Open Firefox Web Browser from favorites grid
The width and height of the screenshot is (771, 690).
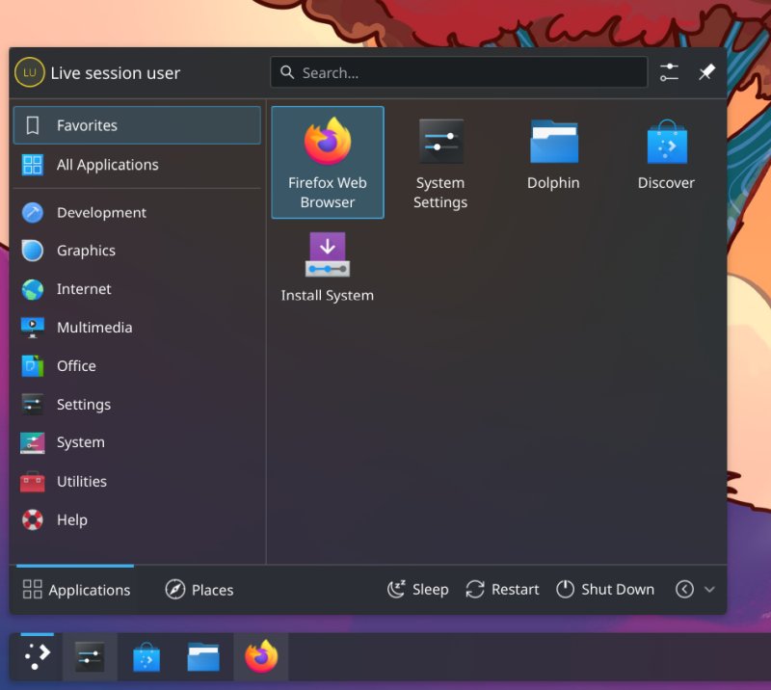pos(327,162)
